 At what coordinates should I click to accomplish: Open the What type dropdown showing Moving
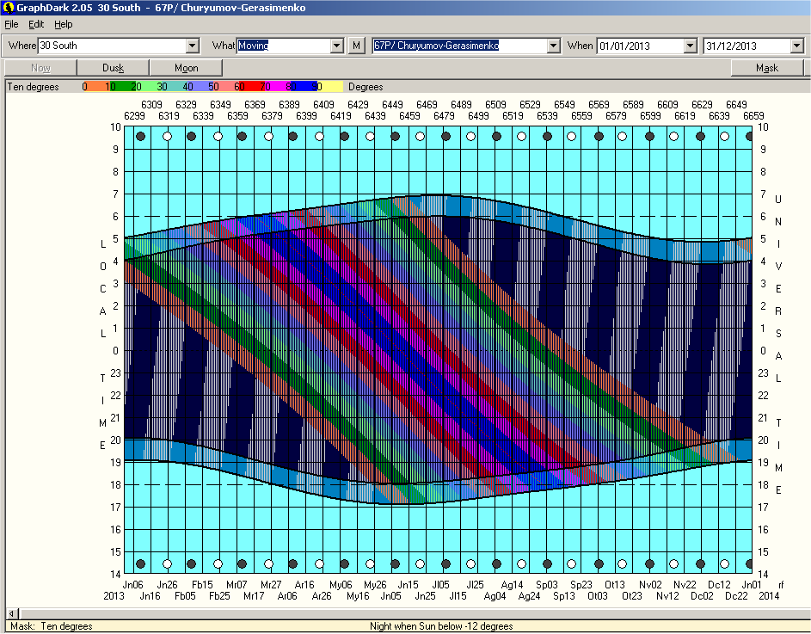pos(337,46)
